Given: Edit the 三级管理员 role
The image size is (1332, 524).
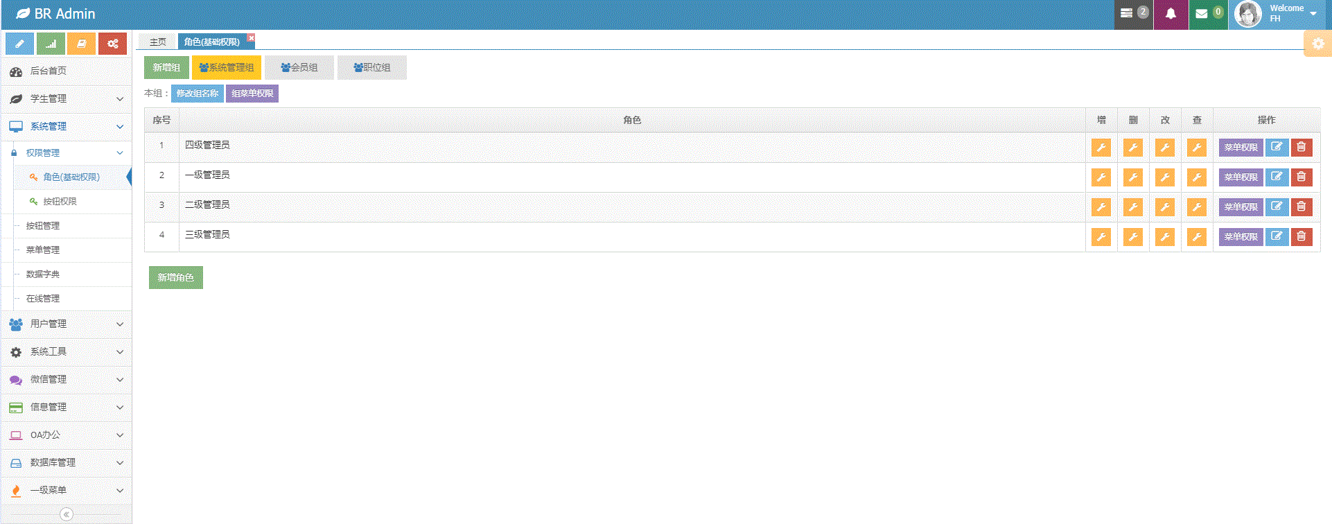Looking at the screenshot, I should [x=1277, y=237].
